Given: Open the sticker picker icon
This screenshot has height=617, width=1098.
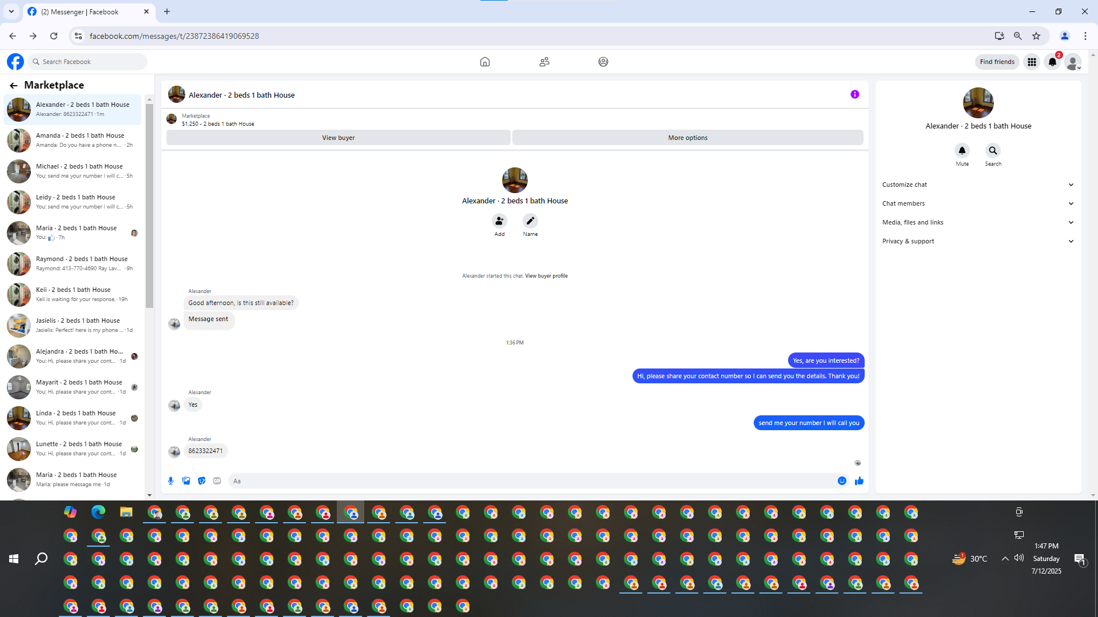Looking at the screenshot, I should pyautogui.click(x=201, y=481).
